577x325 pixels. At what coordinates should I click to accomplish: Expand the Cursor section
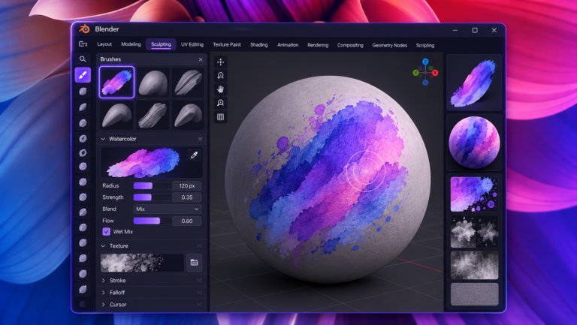[104, 305]
